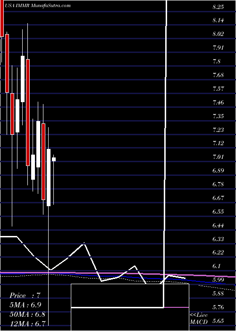Click the white candle body topping near 7.8
This screenshot has height=331, width=236.
coord(23,79)
